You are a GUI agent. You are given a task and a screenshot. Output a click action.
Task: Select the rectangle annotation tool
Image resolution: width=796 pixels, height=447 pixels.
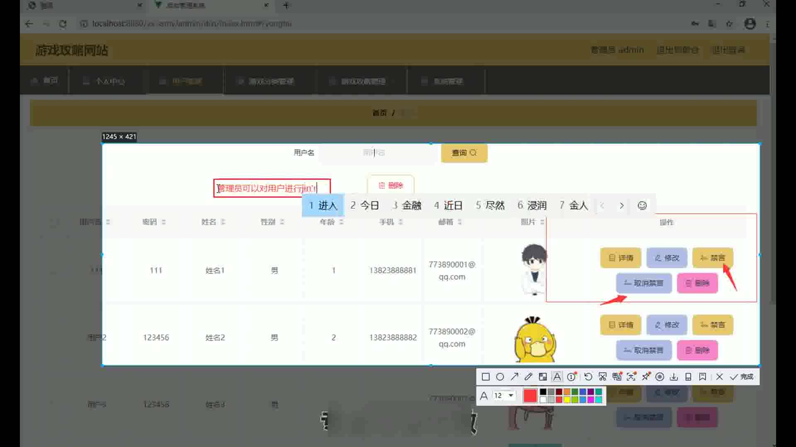(x=485, y=377)
